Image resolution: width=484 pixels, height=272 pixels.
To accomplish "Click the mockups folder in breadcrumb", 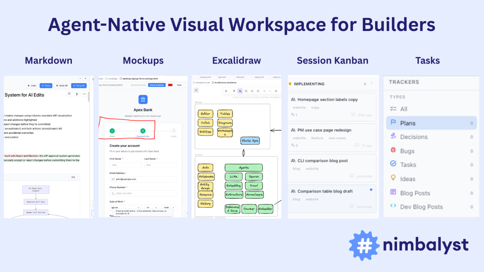I will click(x=112, y=79).
